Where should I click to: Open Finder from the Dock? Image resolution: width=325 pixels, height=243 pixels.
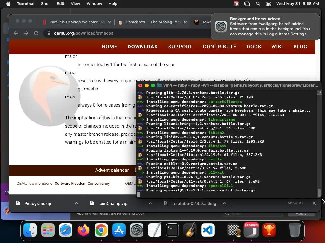click(x=30, y=230)
